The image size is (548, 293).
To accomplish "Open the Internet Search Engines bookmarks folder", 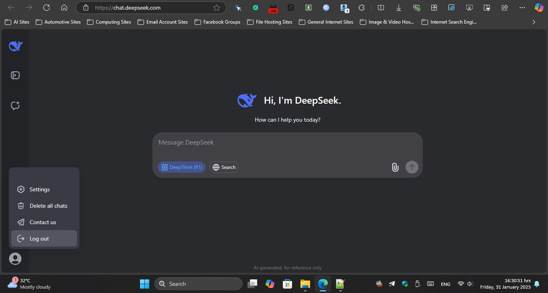I will point(449,22).
